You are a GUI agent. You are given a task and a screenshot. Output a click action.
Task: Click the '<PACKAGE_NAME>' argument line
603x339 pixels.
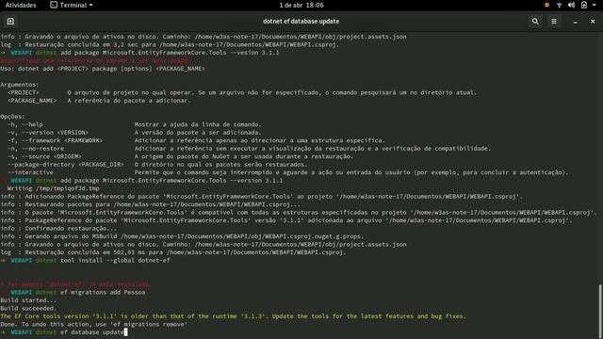coord(99,101)
